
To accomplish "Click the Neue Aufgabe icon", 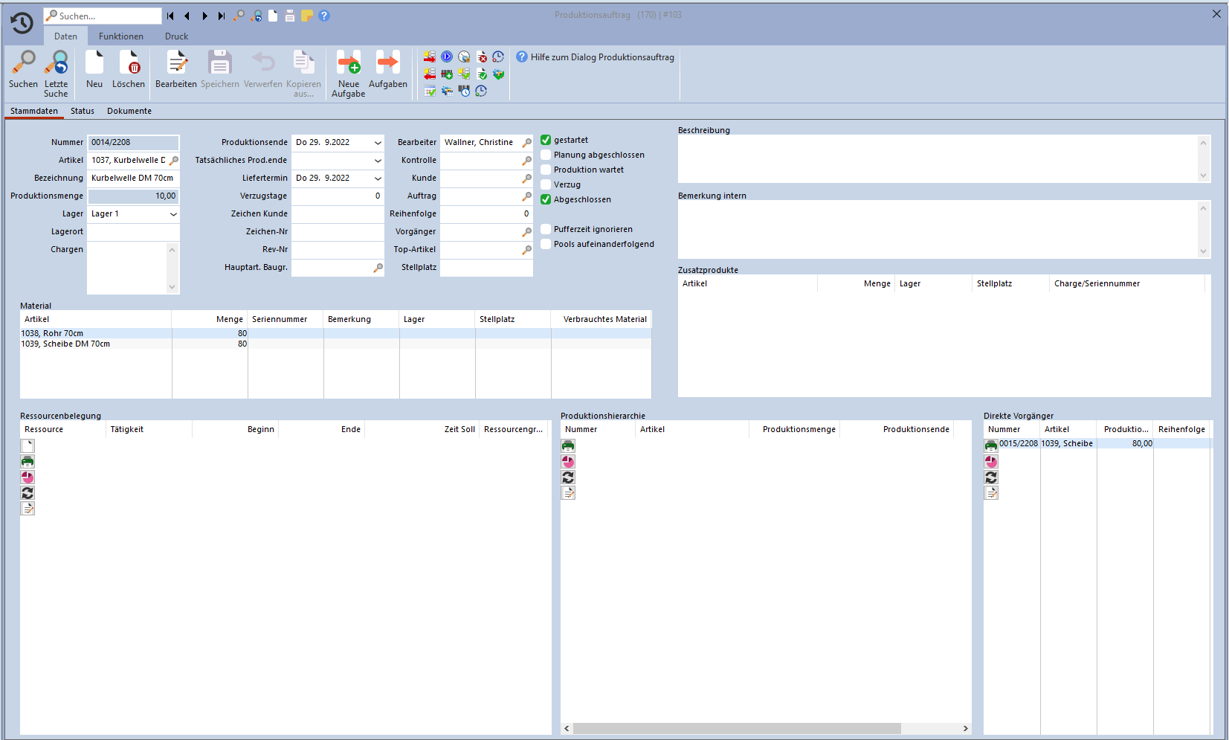I will click(x=348, y=63).
